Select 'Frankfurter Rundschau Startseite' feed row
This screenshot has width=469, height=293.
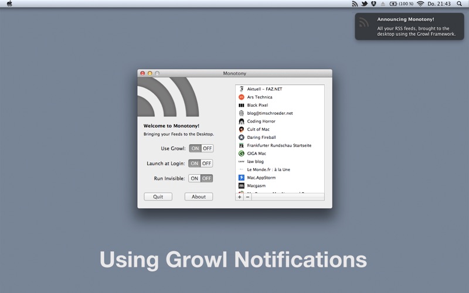point(280,145)
